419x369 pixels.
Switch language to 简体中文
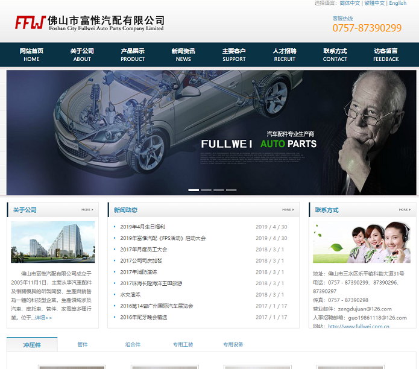[350, 4]
